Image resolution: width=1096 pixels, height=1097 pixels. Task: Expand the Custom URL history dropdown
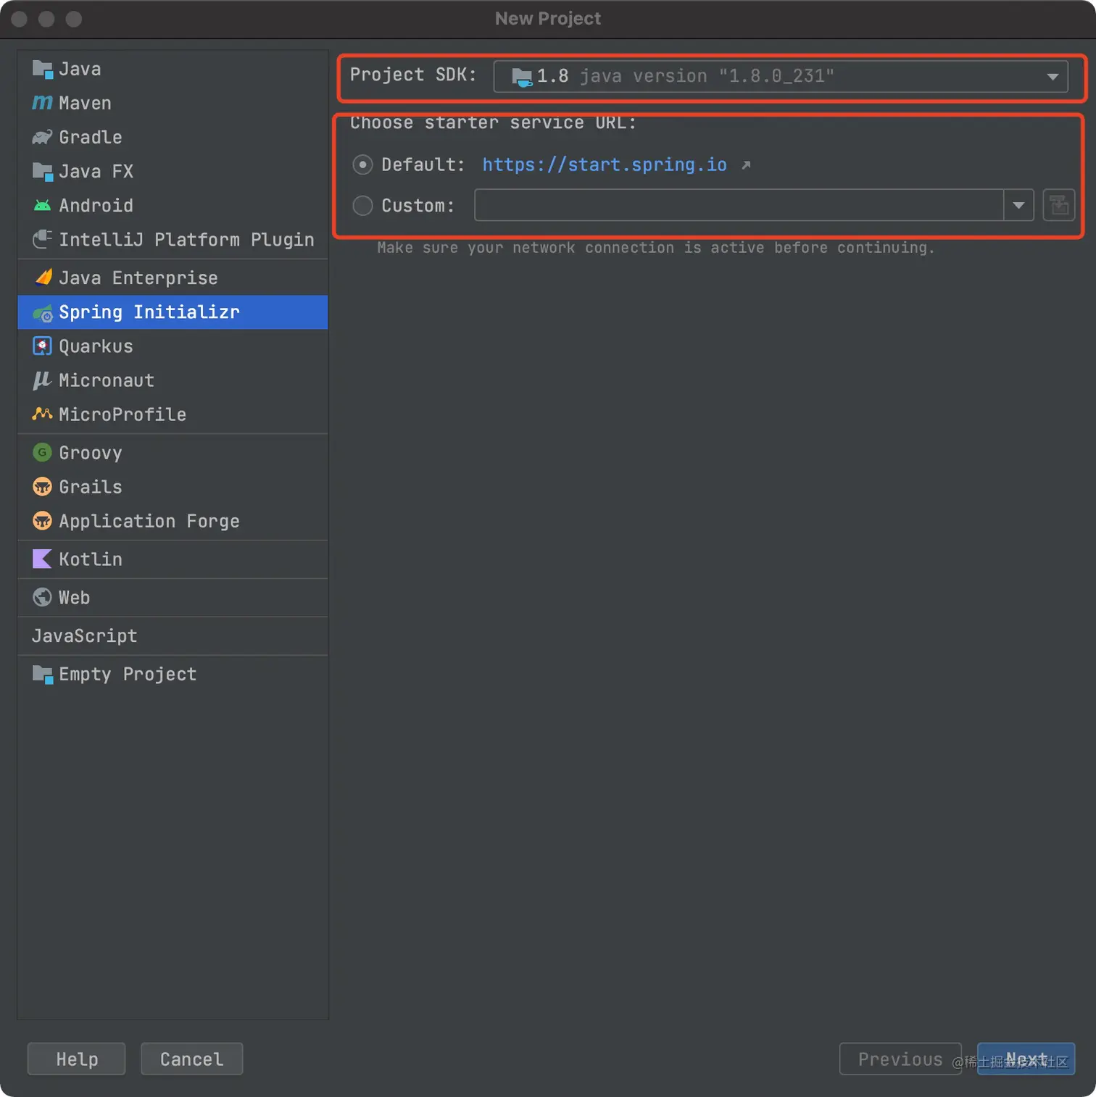1018,205
